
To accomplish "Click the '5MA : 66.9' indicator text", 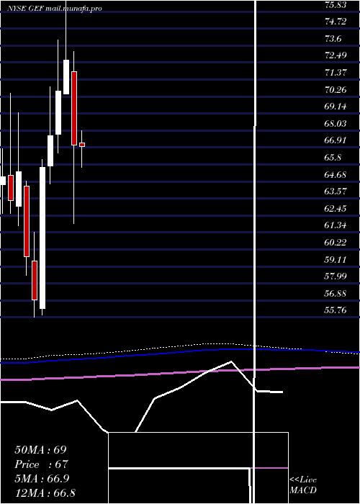I will pyautogui.click(x=42, y=479).
